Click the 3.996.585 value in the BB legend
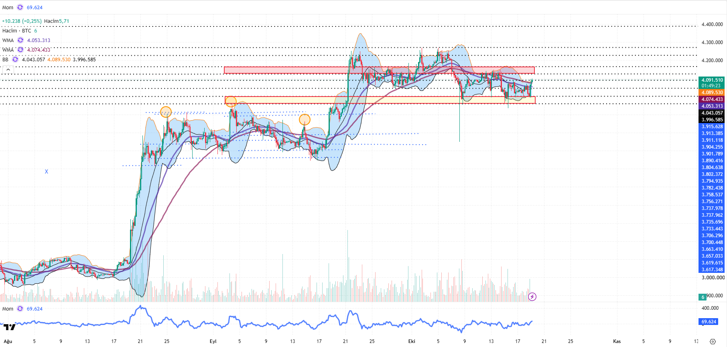This screenshot has height=347, width=727. (x=84, y=59)
